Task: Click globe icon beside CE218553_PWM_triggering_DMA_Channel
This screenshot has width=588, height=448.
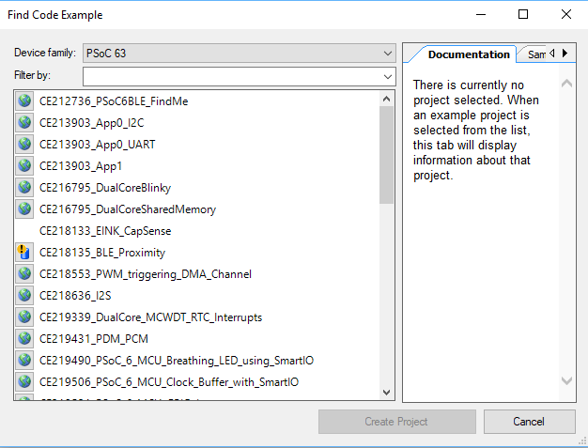Action: [x=24, y=273]
